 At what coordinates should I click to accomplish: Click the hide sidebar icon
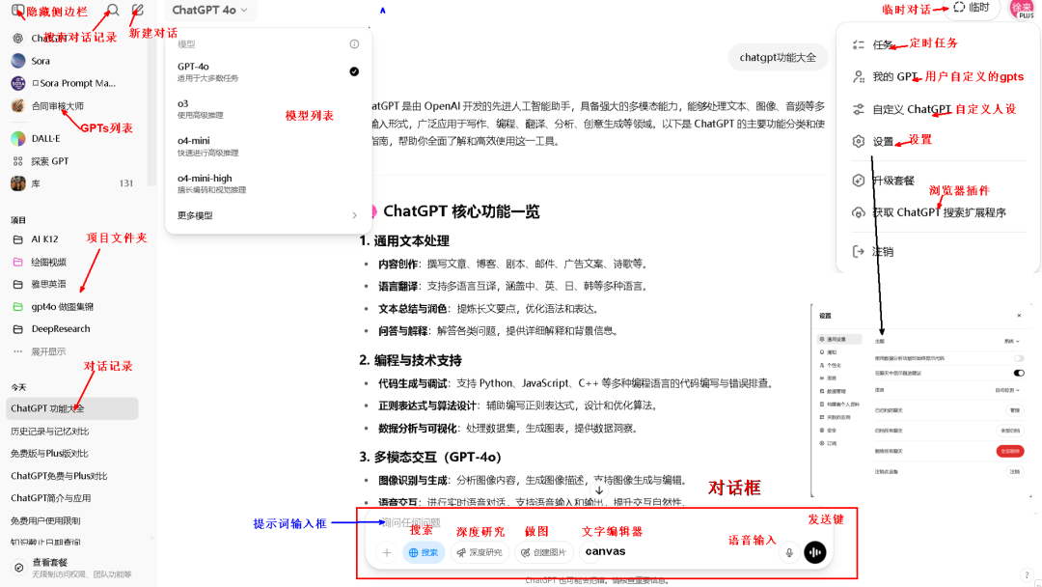pos(18,10)
